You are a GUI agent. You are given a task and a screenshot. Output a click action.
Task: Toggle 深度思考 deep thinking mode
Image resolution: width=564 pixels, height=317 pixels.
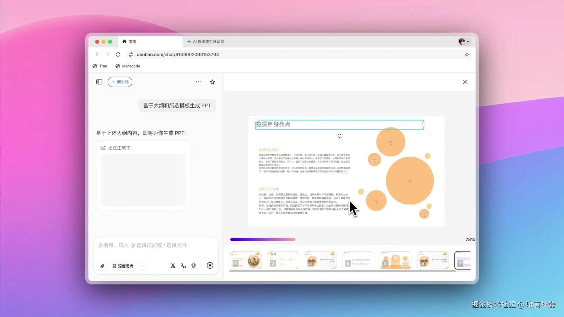click(123, 266)
